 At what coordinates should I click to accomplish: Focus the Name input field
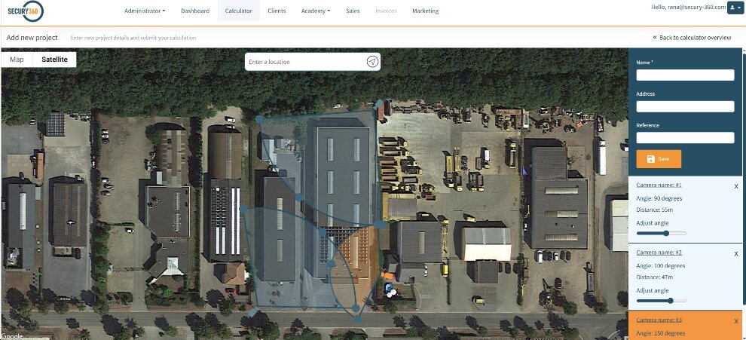click(685, 75)
